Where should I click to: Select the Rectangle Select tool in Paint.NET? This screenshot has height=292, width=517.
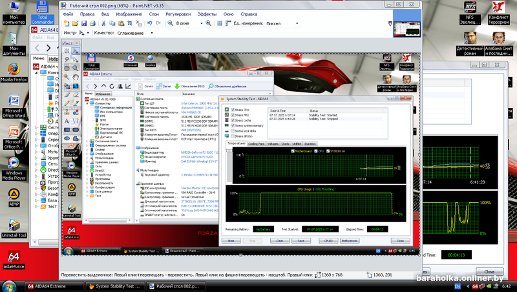(x=67, y=51)
